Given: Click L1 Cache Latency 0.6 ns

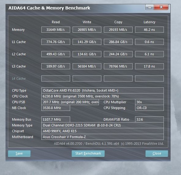Looking at the screenshot, I should point(149,42).
